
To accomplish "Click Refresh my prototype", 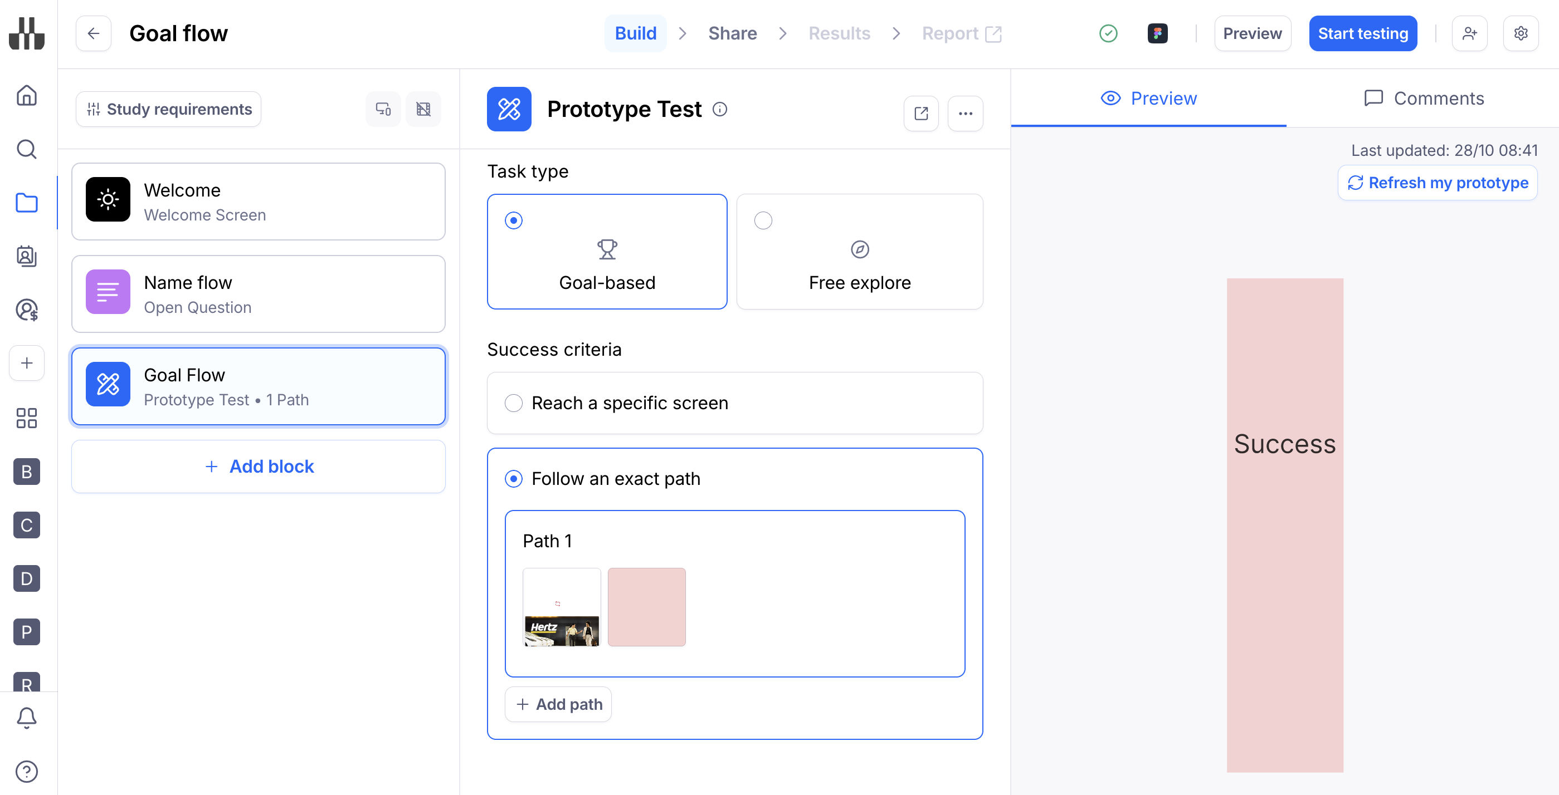I will (1438, 183).
